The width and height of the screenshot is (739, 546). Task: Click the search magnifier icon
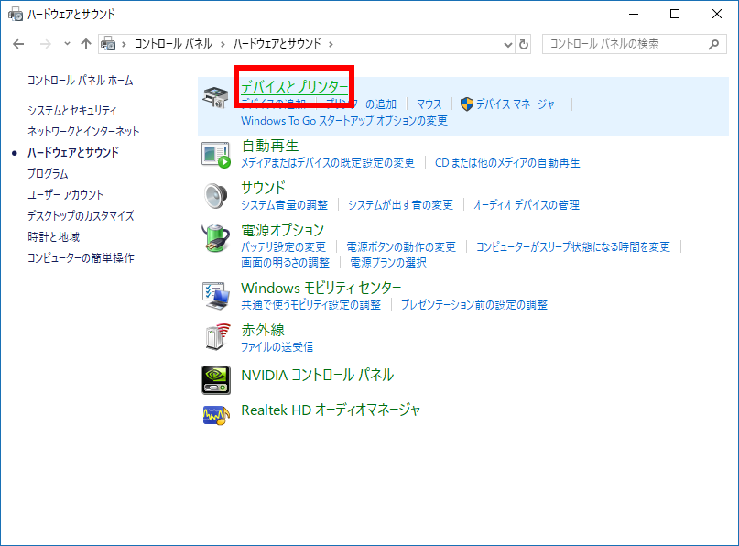[713, 44]
